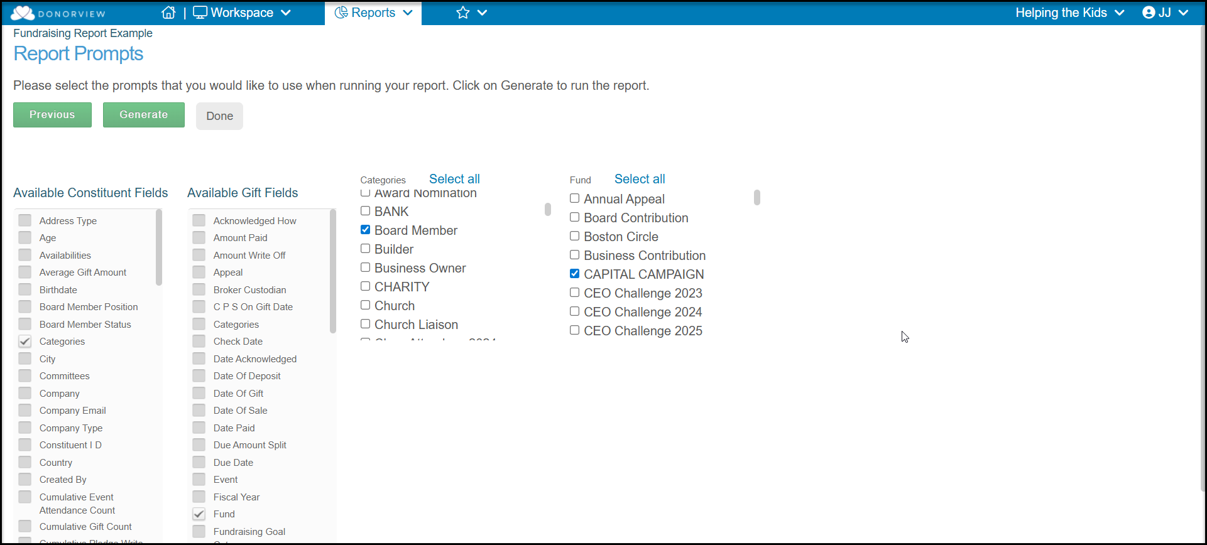Expand the Favorites star dropdown chevron
The height and width of the screenshot is (545, 1207).
pos(482,13)
